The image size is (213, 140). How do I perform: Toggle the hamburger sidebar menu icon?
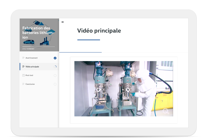pyautogui.click(x=63, y=22)
